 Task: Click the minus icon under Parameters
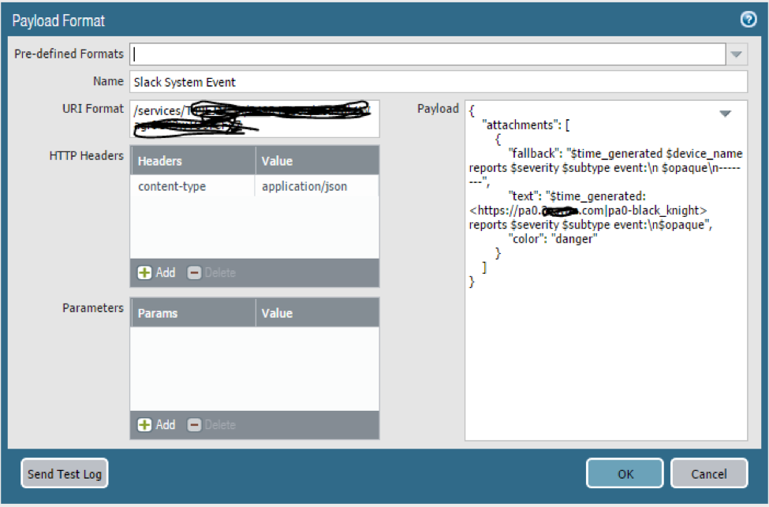(x=194, y=425)
